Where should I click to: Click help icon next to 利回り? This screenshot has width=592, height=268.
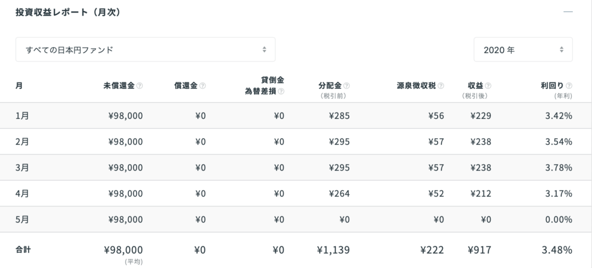click(569, 86)
